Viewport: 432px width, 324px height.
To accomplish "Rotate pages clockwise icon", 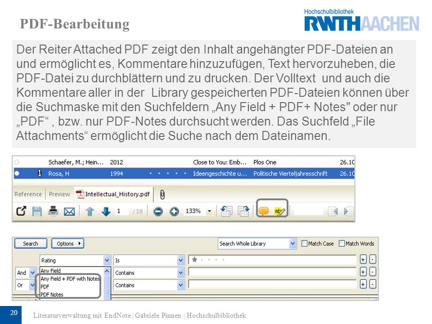I will pyautogui.click(x=243, y=211).
